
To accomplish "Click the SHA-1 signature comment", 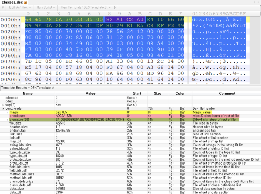I will 214,120.
